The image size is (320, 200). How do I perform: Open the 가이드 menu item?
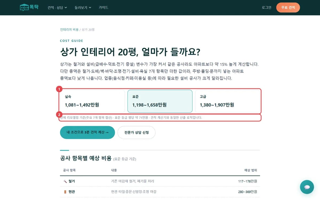(103, 7)
